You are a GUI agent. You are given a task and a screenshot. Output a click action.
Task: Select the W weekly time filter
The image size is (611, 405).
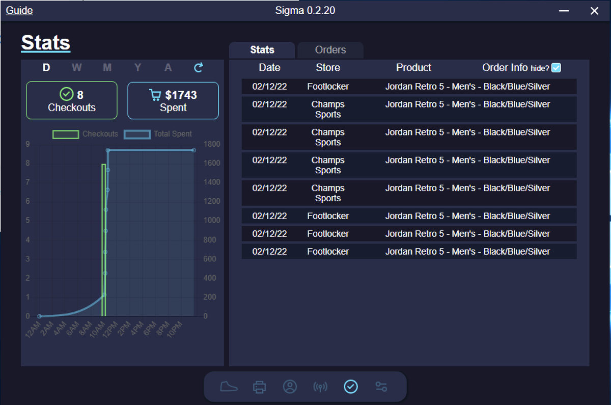tap(76, 67)
